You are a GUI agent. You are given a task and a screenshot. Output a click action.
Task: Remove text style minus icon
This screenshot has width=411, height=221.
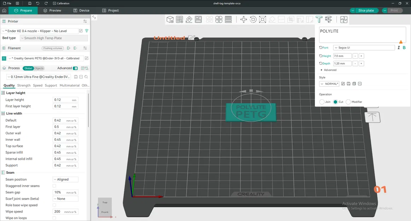360,84
